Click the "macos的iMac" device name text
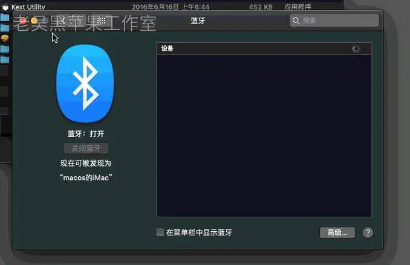 click(x=86, y=178)
